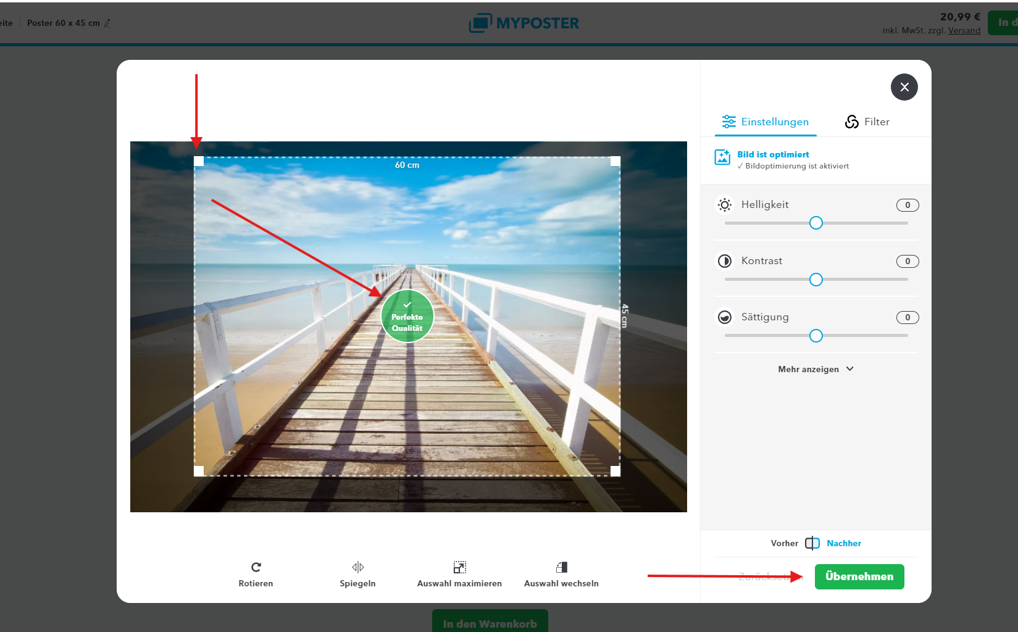This screenshot has height=632, width=1018.
Task: Click the chevron next to Mehr anzeigen
Action: [850, 368]
